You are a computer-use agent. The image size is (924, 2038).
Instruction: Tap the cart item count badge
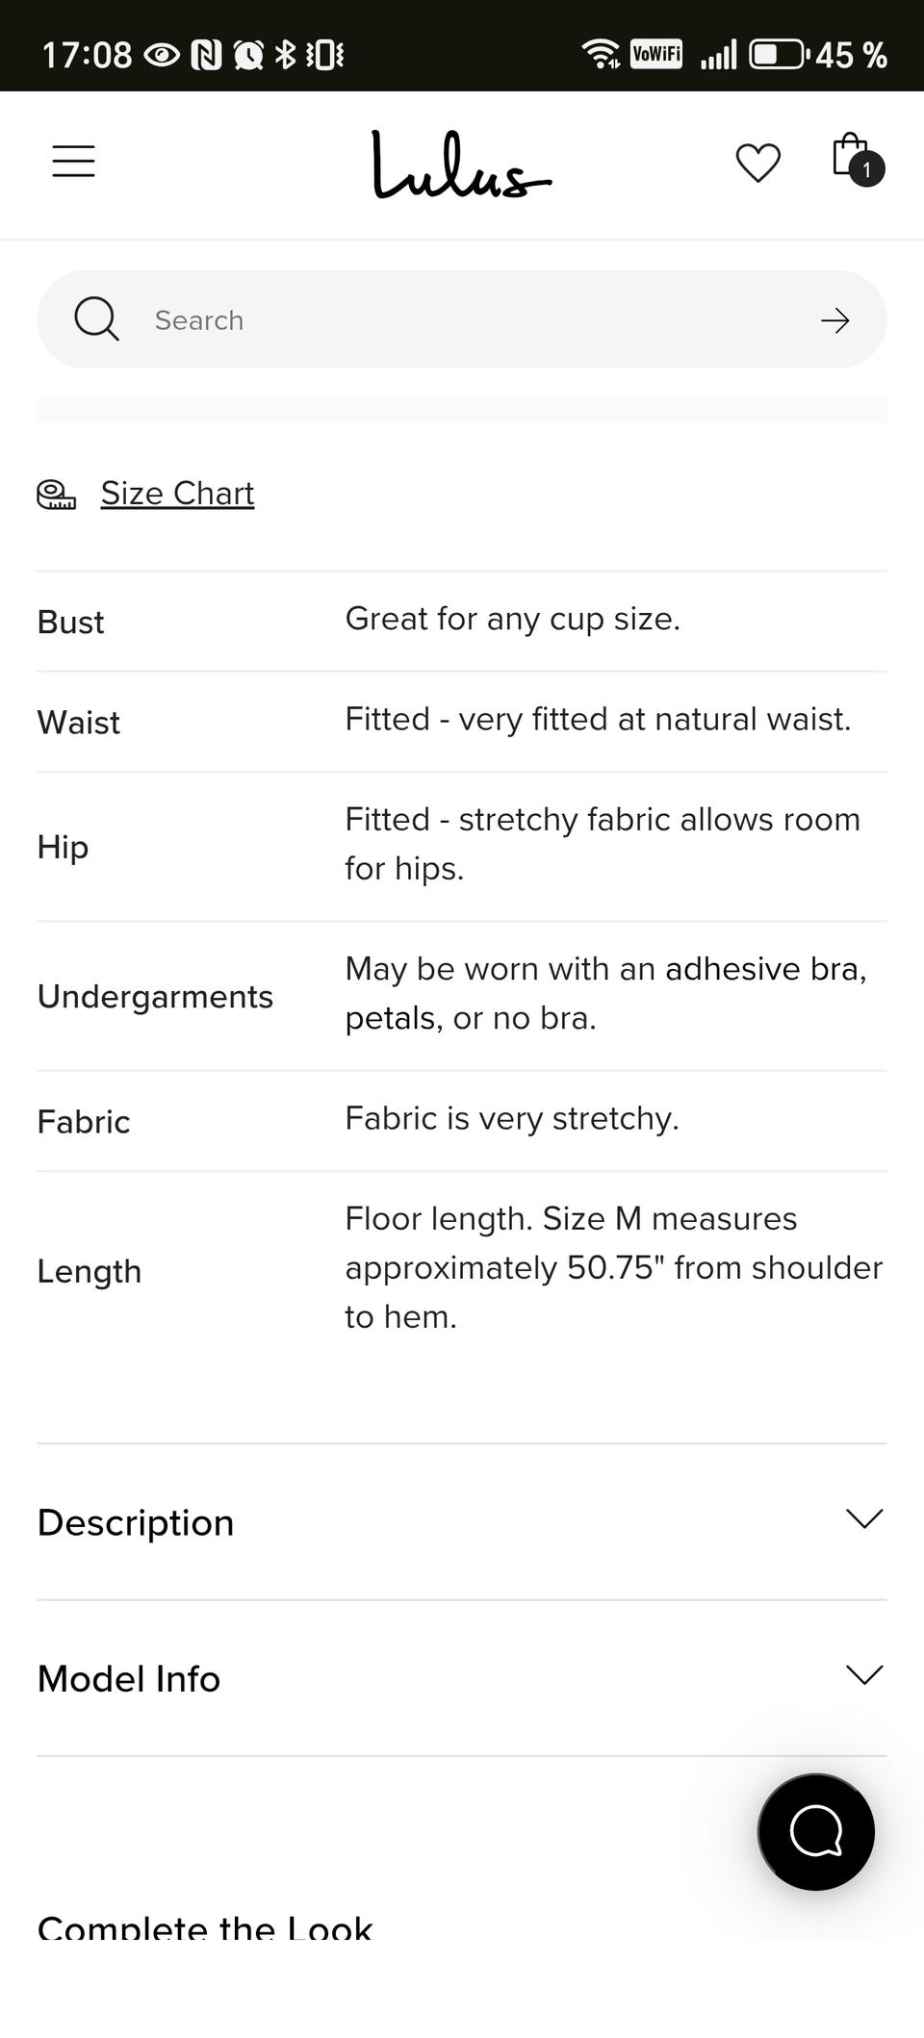(867, 170)
